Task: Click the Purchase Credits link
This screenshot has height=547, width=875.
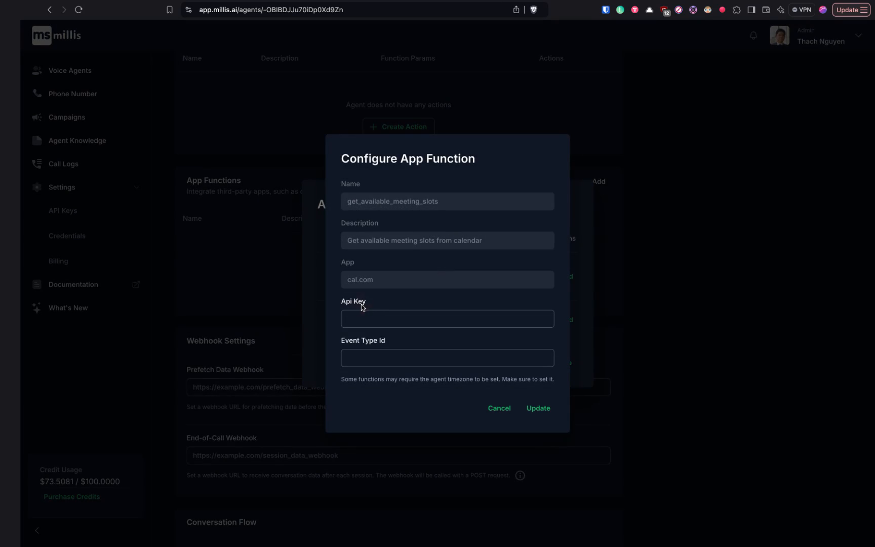Action: (72, 496)
